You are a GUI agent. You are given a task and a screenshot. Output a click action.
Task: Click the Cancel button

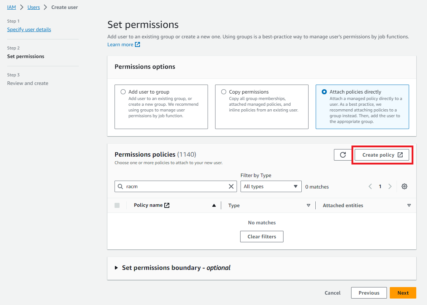pos(333,293)
